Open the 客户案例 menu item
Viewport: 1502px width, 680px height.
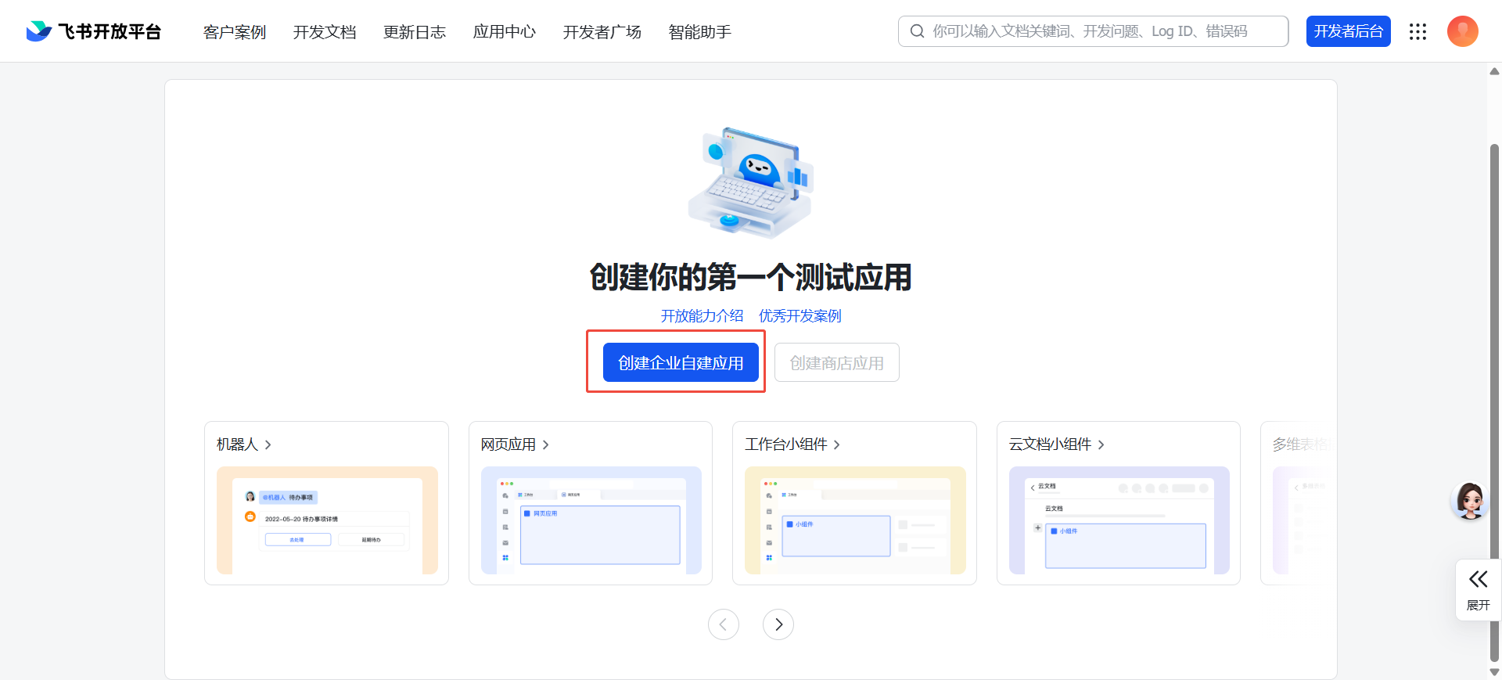pyautogui.click(x=235, y=32)
